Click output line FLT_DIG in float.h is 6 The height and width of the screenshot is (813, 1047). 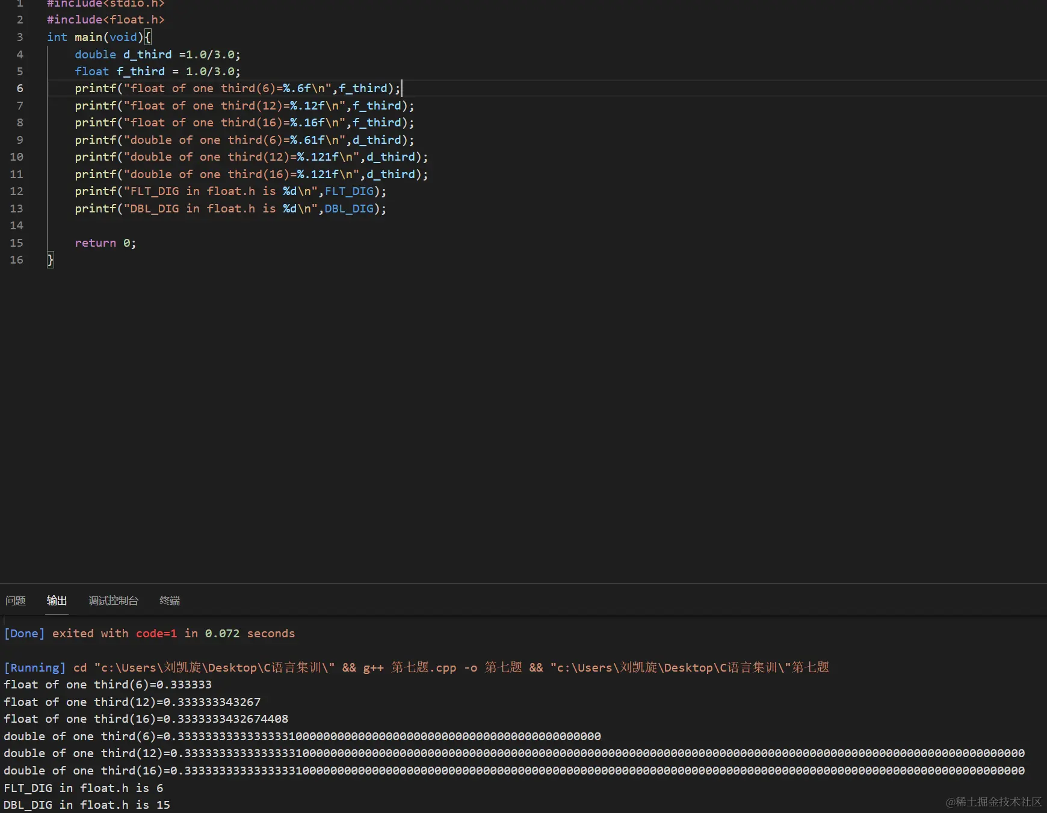[84, 788]
